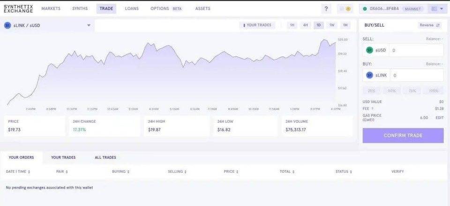Screen dimensions: 450x206
Task: Click the sLINK token icon in pair selector
Action: pos(7,26)
